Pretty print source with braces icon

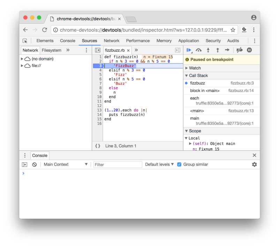pos(98,146)
